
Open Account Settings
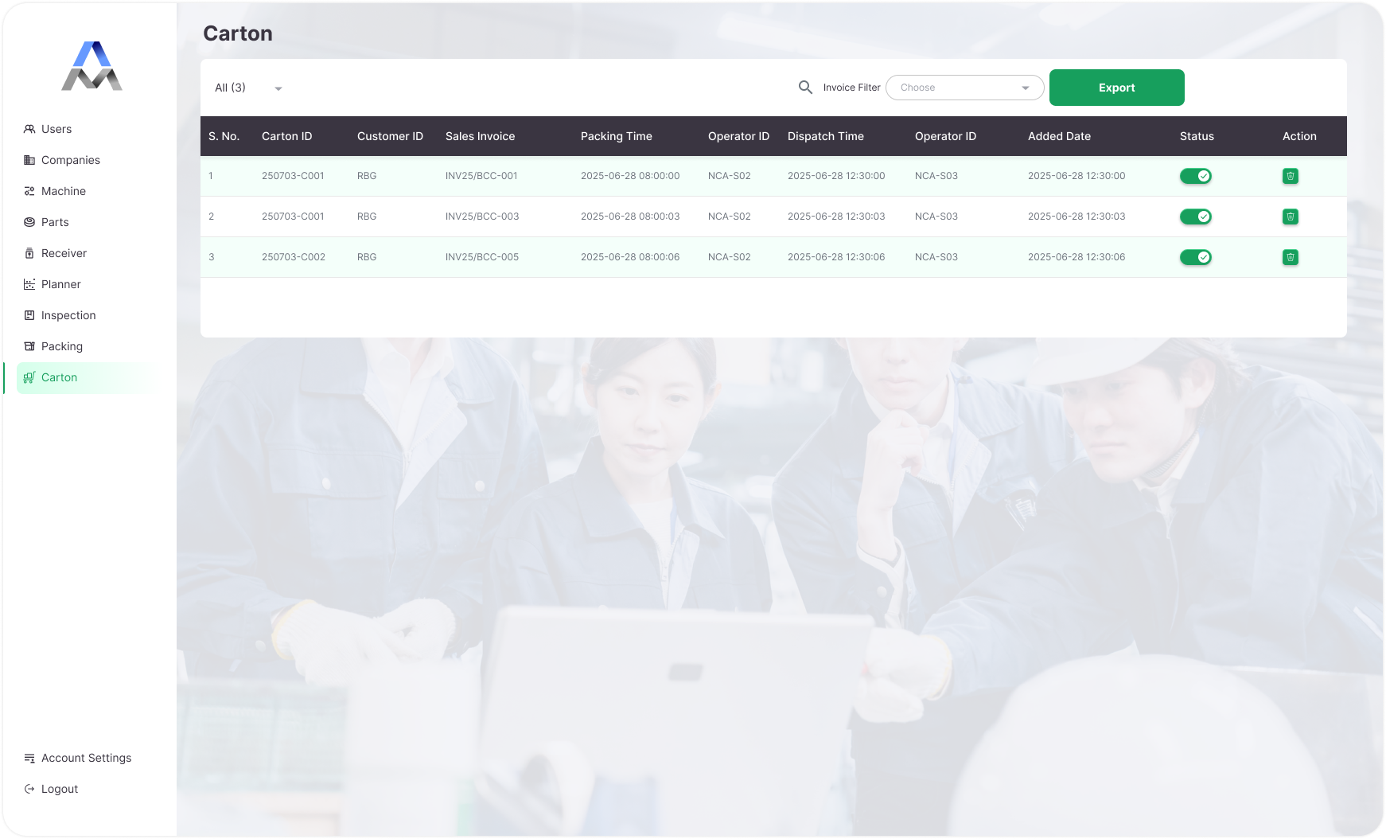[x=86, y=758]
